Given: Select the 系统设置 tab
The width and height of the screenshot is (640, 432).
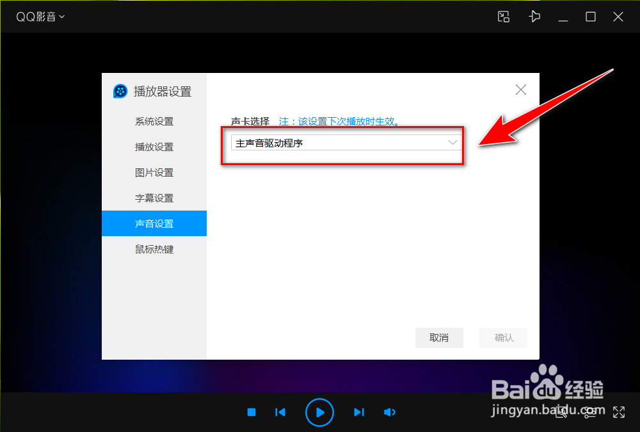Looking at the screenshot, I should click(x=154, y=121).
